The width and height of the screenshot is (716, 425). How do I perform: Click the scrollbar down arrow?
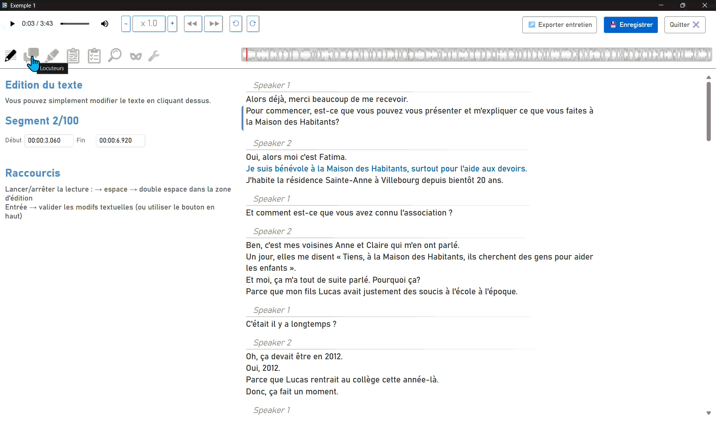(709, 413)
